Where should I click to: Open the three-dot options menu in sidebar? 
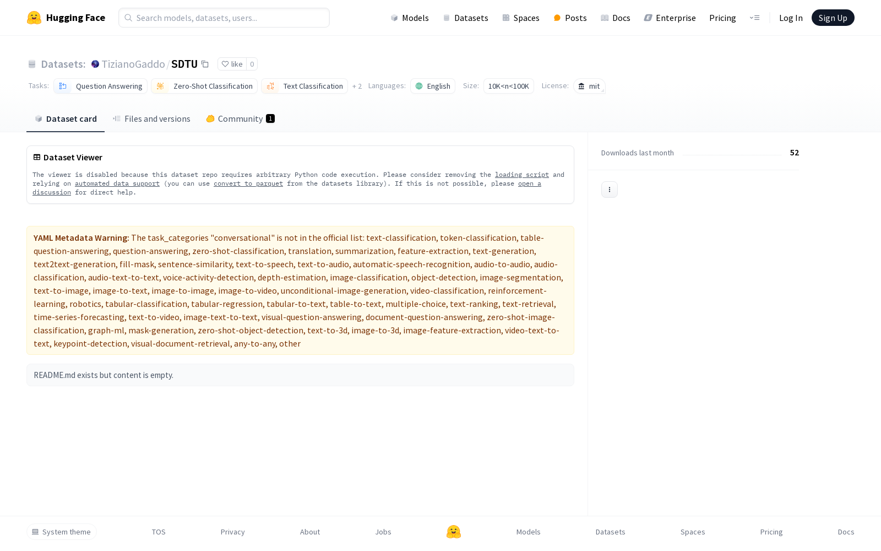point(610,190)
